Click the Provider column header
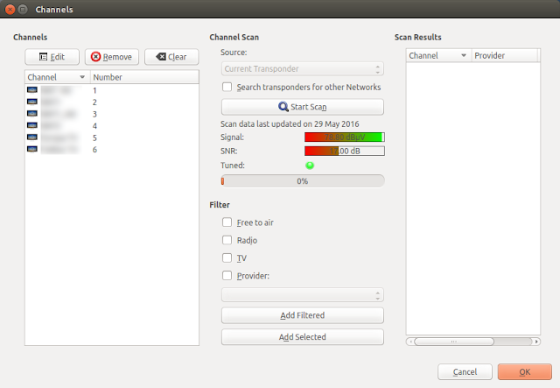 (505, 56)
